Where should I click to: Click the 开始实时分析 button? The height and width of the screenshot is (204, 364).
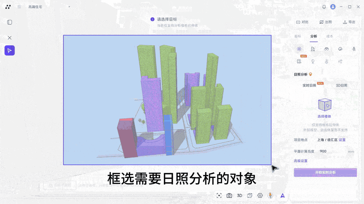[325, 172]
